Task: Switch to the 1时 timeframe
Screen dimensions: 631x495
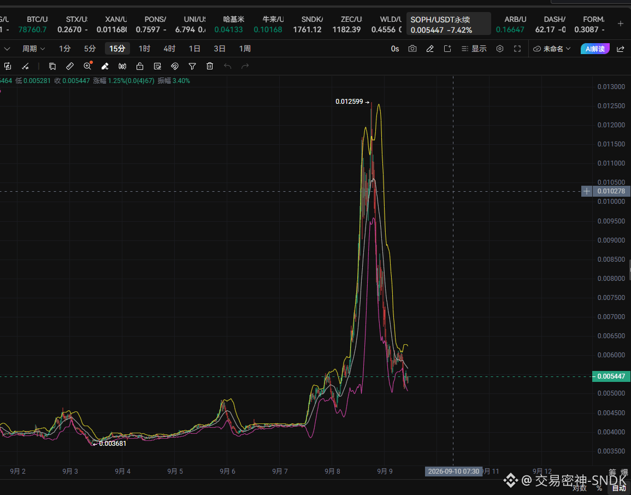Action: [x=144, y=49]
